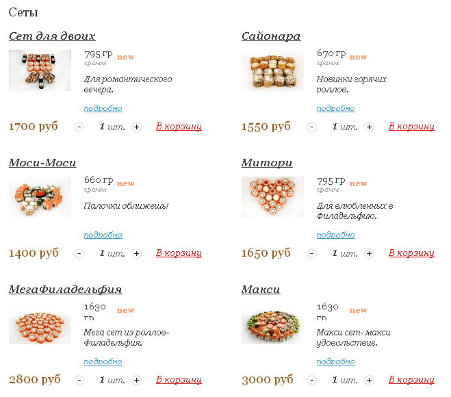Decrease quantity for МегаФиладельфия set
This screenshot has height=397, width=451.
click(x=79, y=380)
